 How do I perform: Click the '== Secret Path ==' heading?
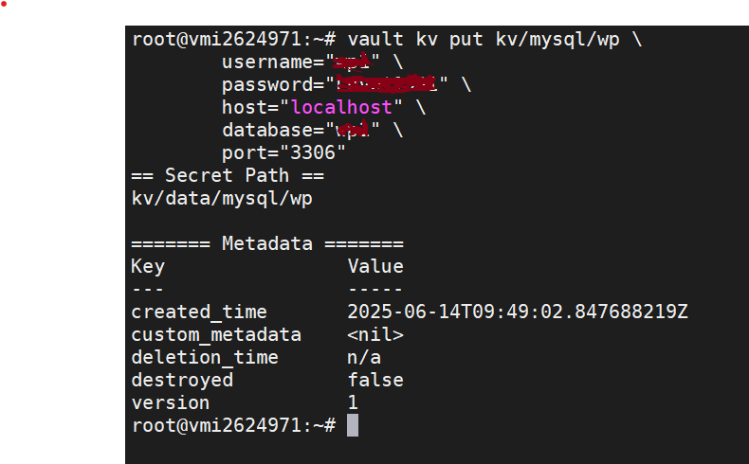(x=228, y=175)
